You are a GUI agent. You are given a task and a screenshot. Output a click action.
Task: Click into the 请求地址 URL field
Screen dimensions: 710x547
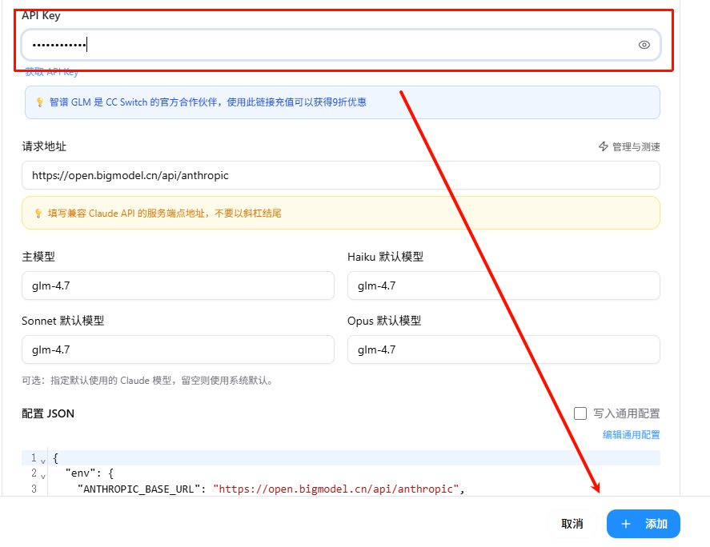click(x=340, y=175)
